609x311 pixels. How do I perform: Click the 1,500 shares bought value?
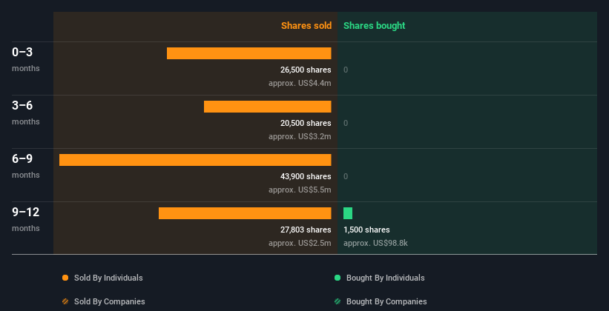pyautogui.click(x=366, y=230)
